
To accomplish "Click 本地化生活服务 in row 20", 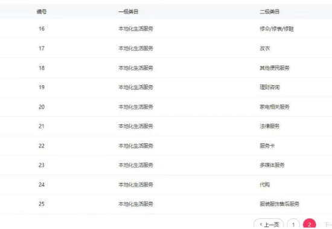I will tap(136, 107).
